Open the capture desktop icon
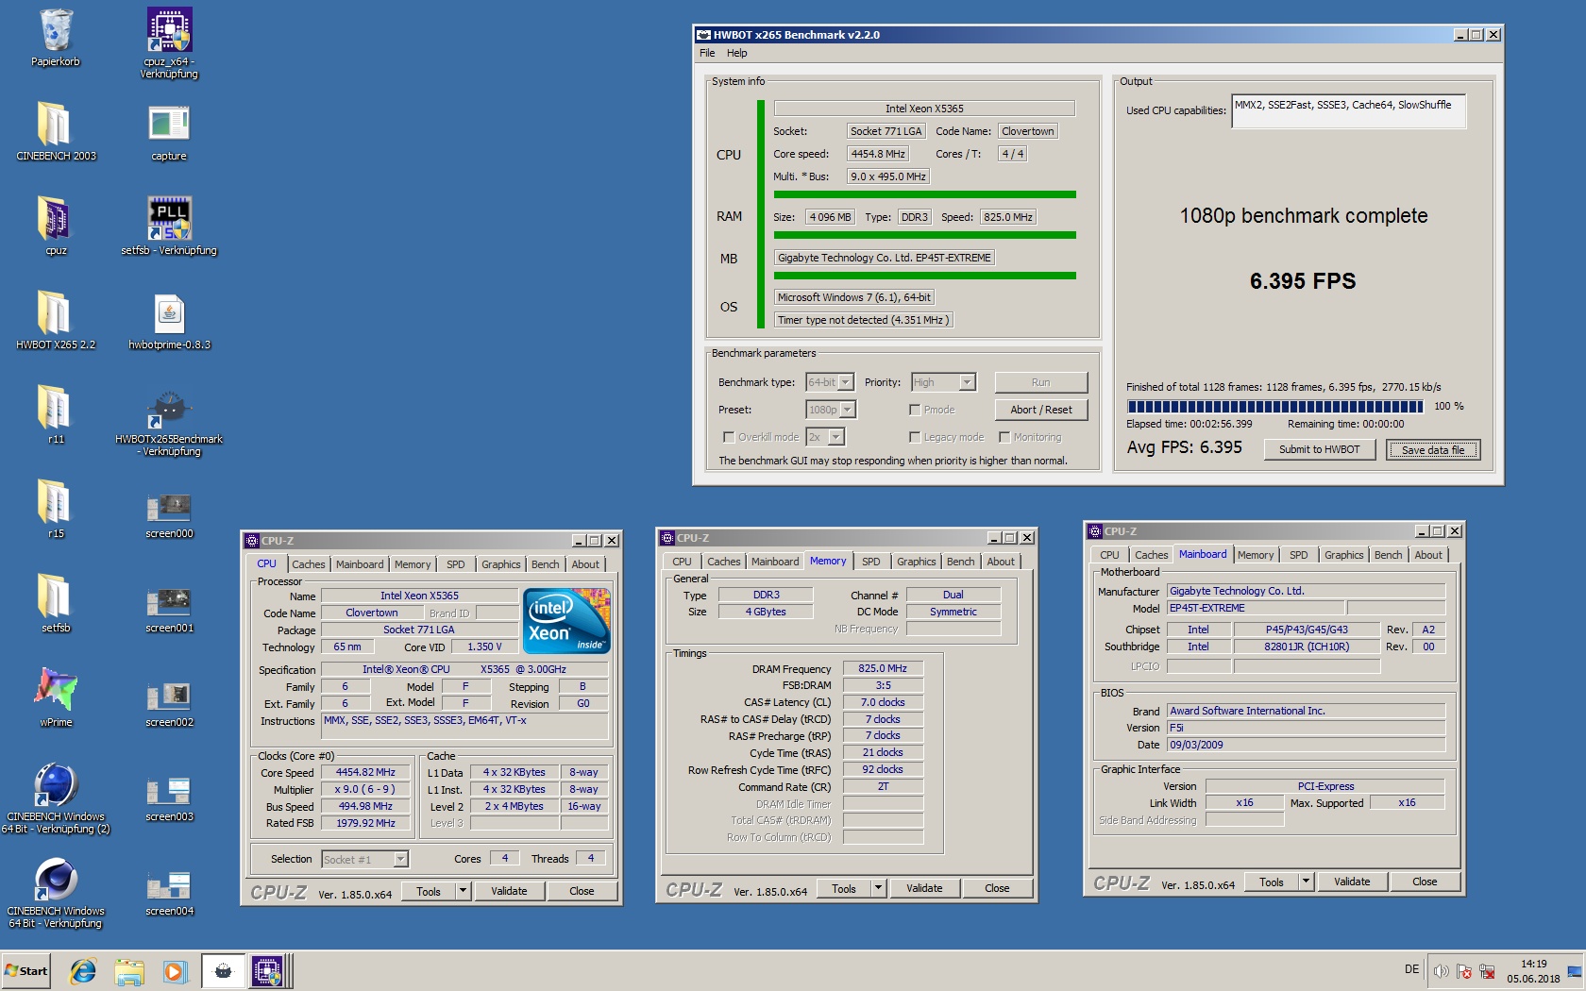1586x991 pixels. [169, 132]
